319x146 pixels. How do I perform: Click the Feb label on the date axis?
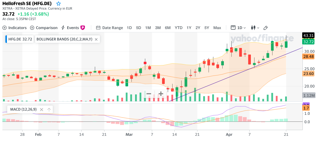click(38, 134)
